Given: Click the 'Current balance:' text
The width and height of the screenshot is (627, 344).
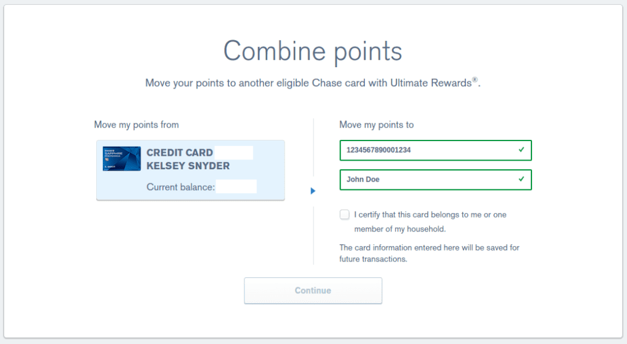Looking at the screenshot, I should [181, 187].
